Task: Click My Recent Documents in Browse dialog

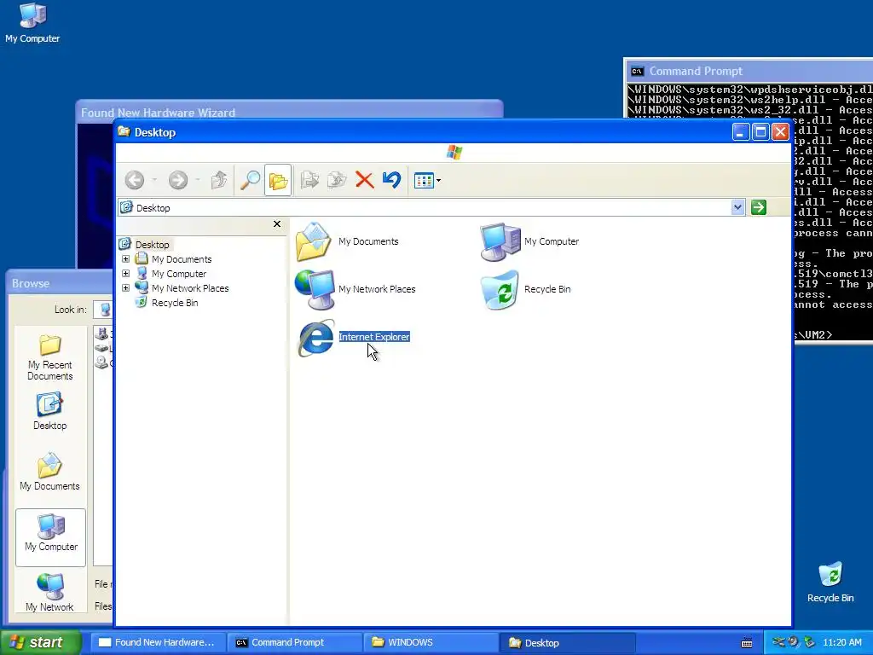Action: [x=50, y=357]
